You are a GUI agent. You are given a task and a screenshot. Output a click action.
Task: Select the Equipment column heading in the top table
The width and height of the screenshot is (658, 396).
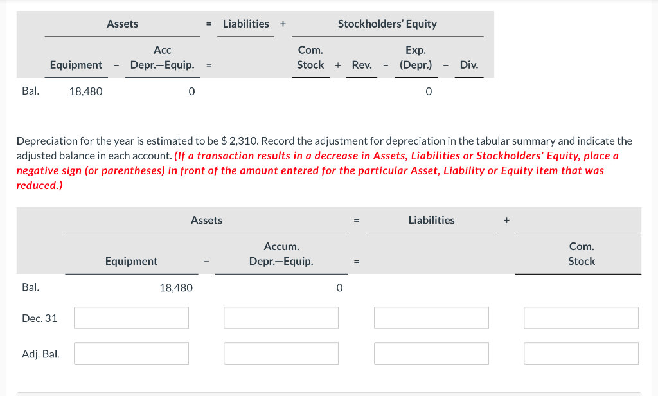click(76, 65)
